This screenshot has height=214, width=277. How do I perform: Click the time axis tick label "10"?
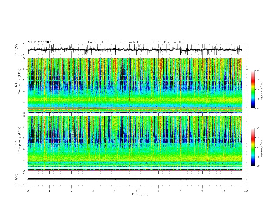[x=246, y=191]
